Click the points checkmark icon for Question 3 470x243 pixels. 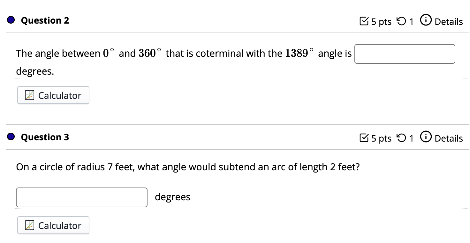pos(363,138)
